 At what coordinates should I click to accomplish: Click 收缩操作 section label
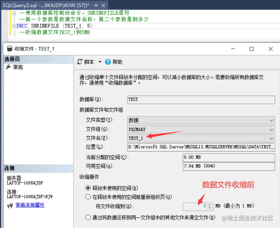coord(89,177)
